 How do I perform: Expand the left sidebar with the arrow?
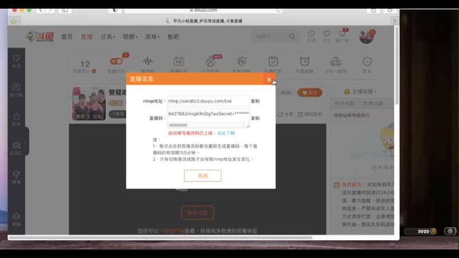pos(25,142)
